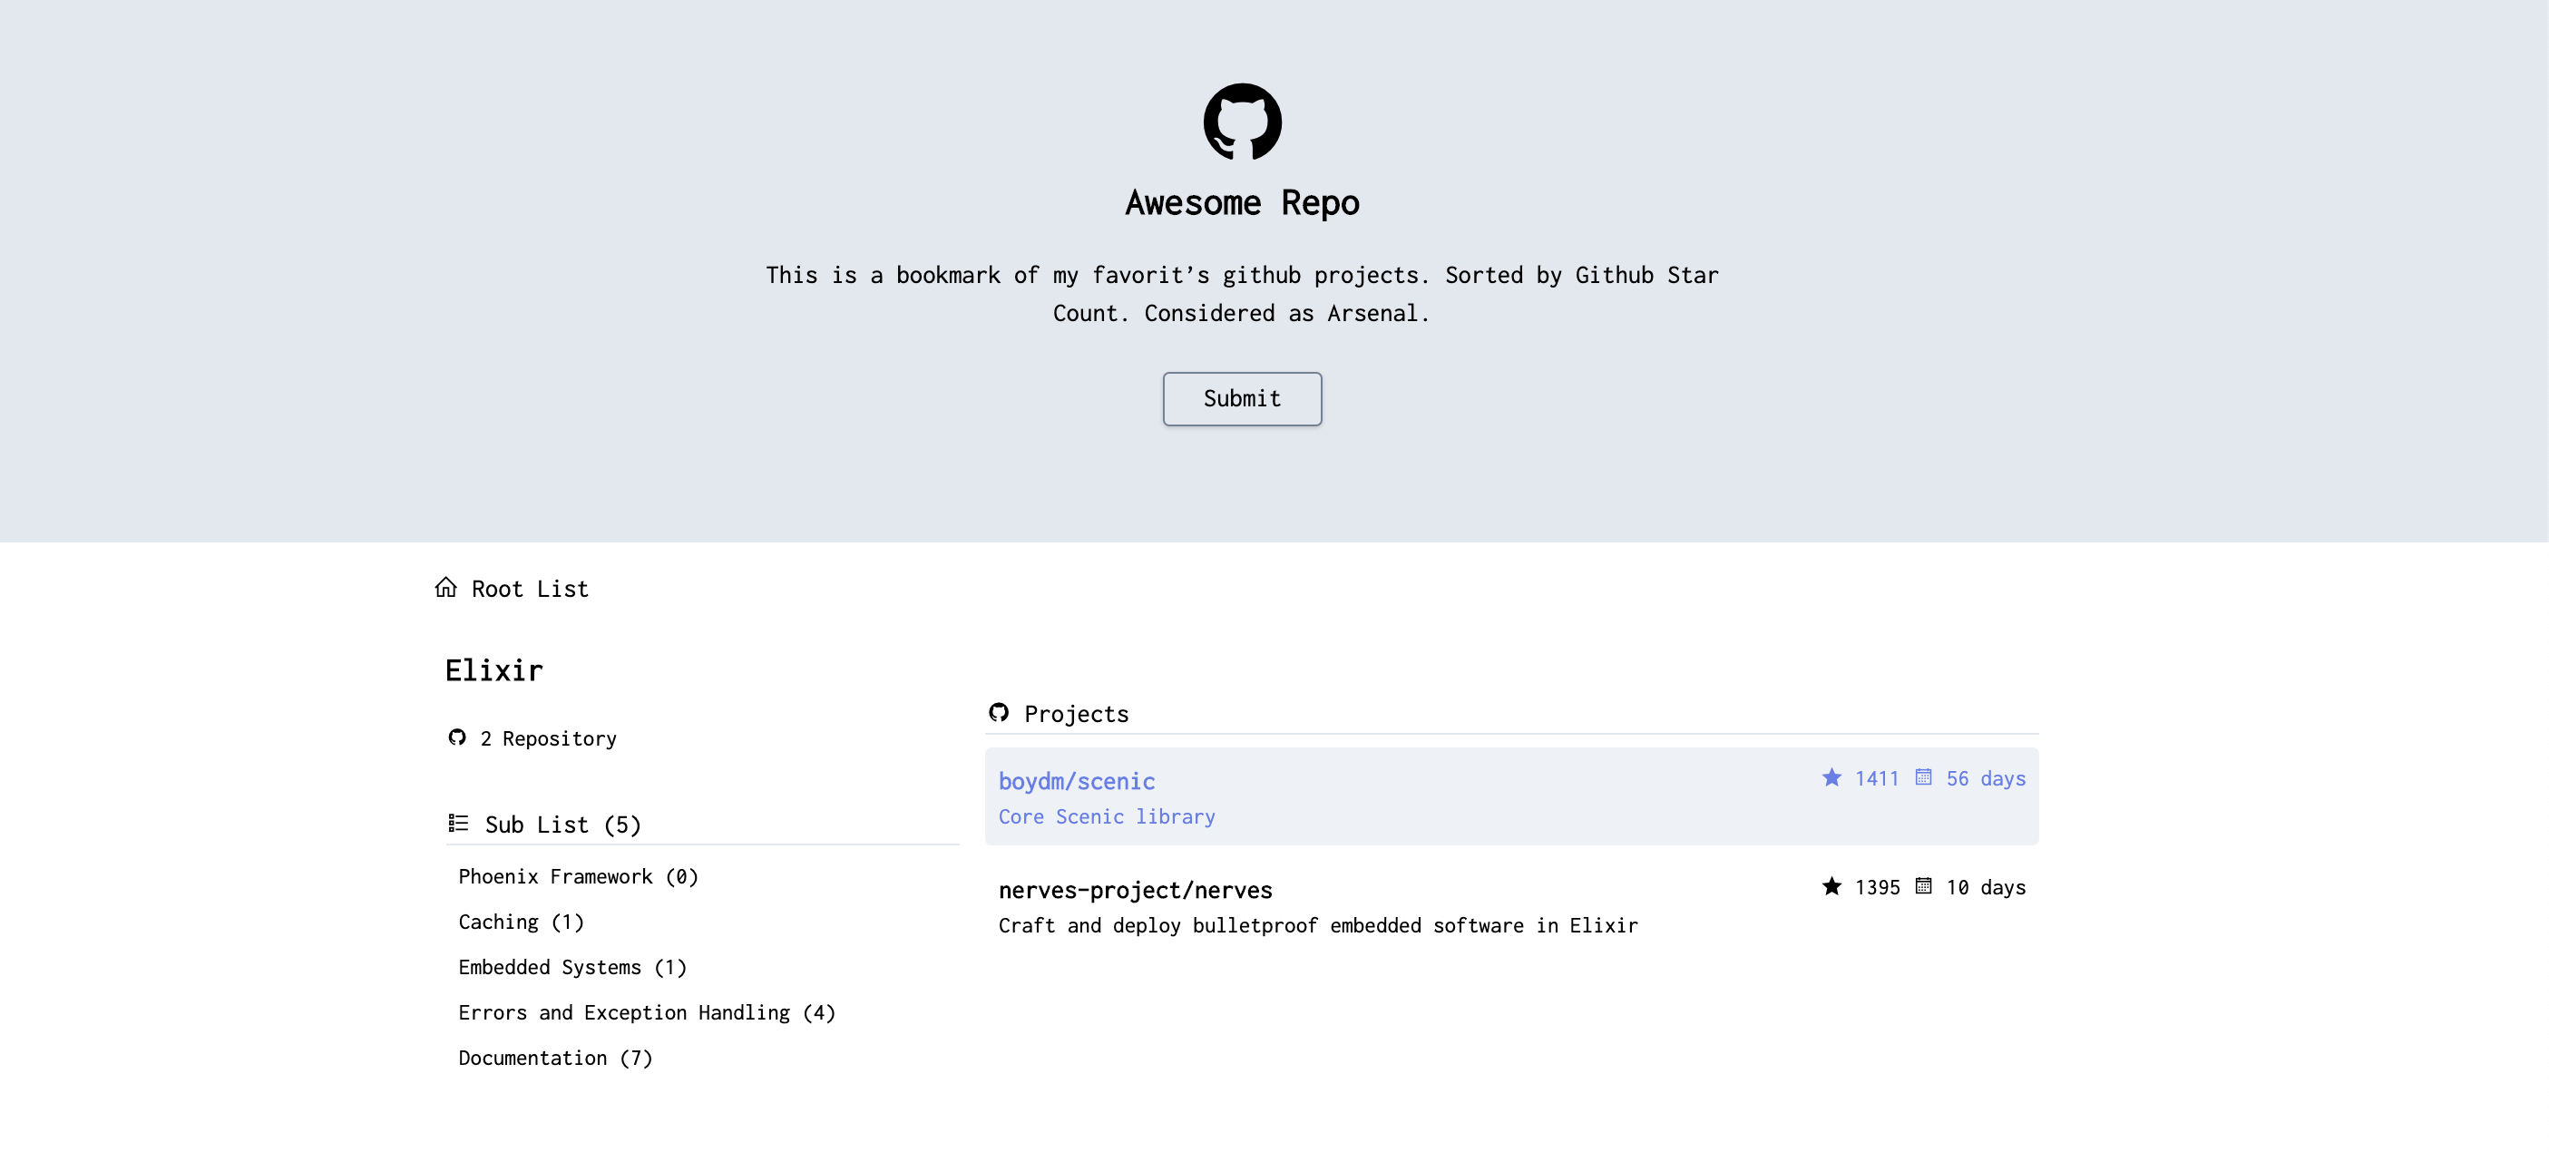Screen dimensions: 2549x1152
Task: Click the Core Scenic library description
Action: (x=1107, y=817)
